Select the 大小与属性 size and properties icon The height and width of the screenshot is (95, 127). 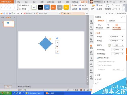point(117,26)
